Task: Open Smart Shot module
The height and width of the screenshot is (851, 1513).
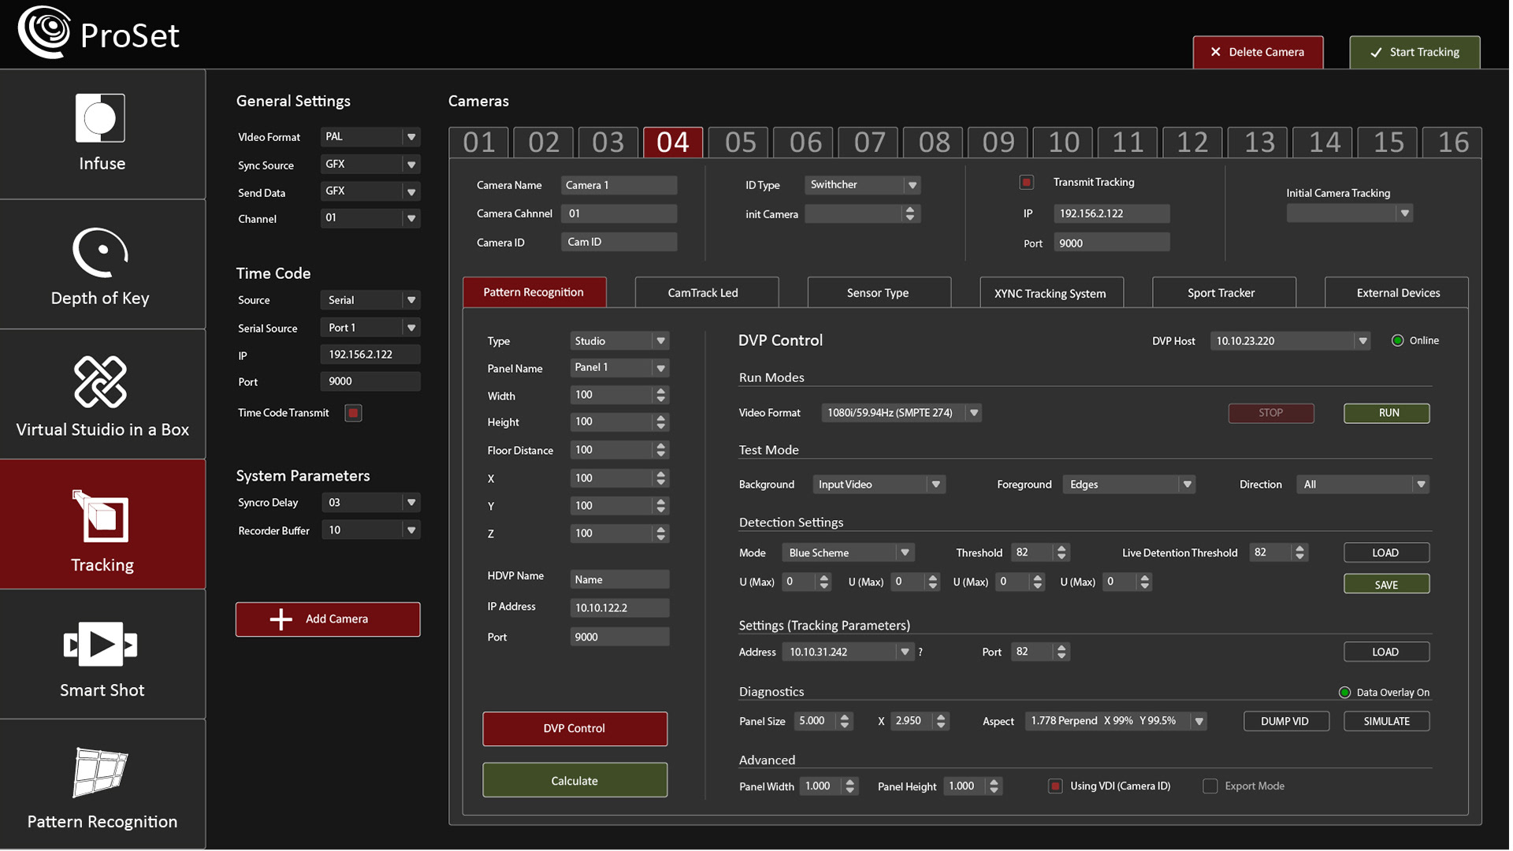Action: [x=100, y=644]
